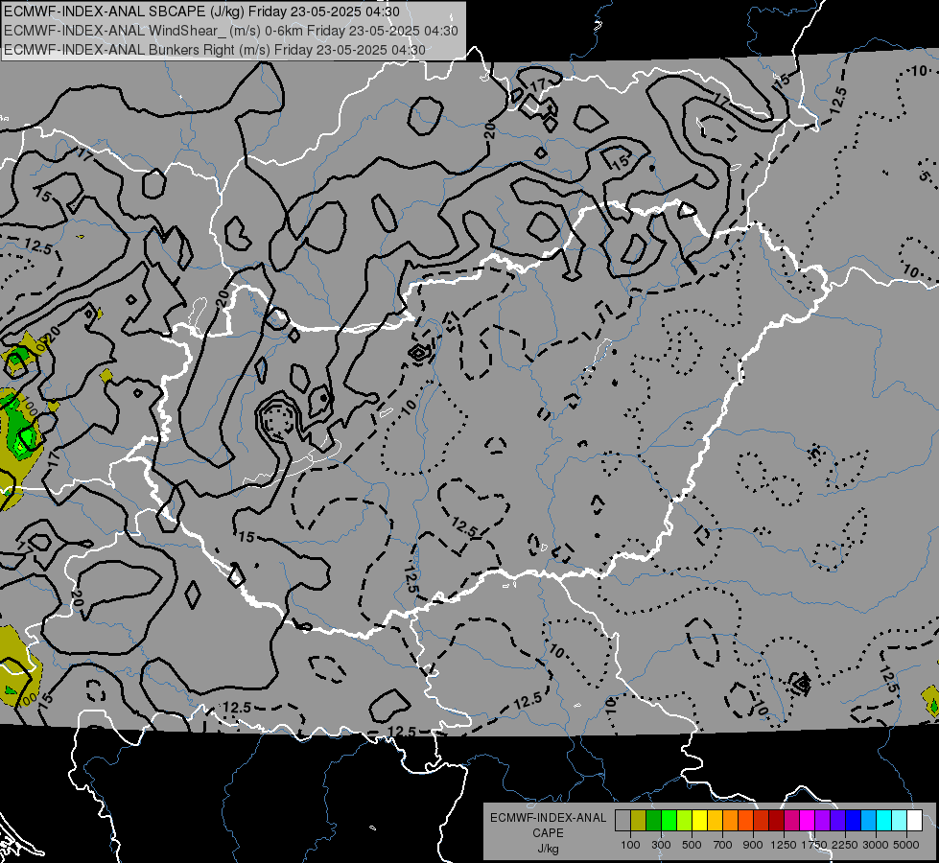Click the bright magenta legend swatch
The height and width of the screenshot is (863, 939).
[x=808, y=820]
